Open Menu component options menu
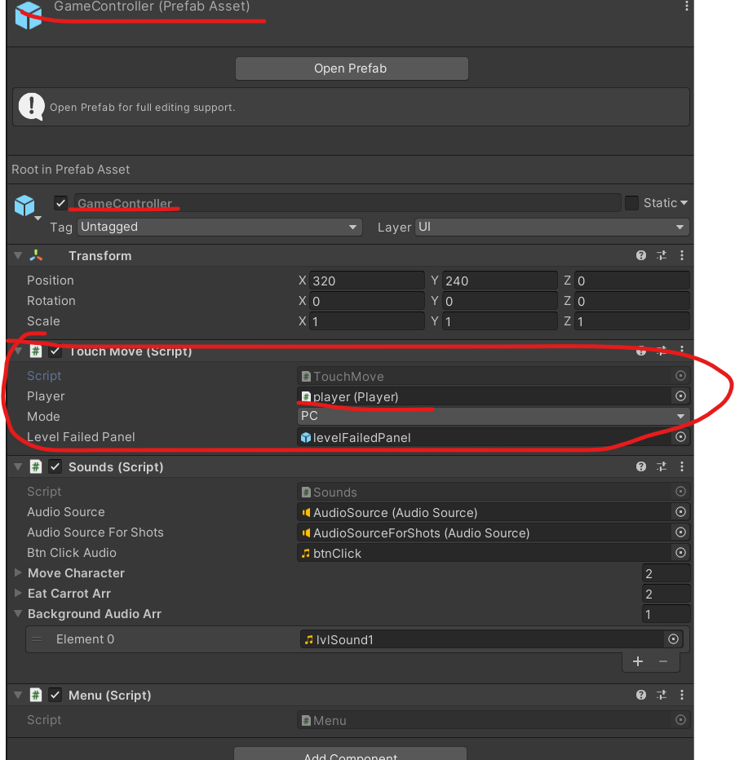Viewport: 735px width, 760px height. [682, 695]
